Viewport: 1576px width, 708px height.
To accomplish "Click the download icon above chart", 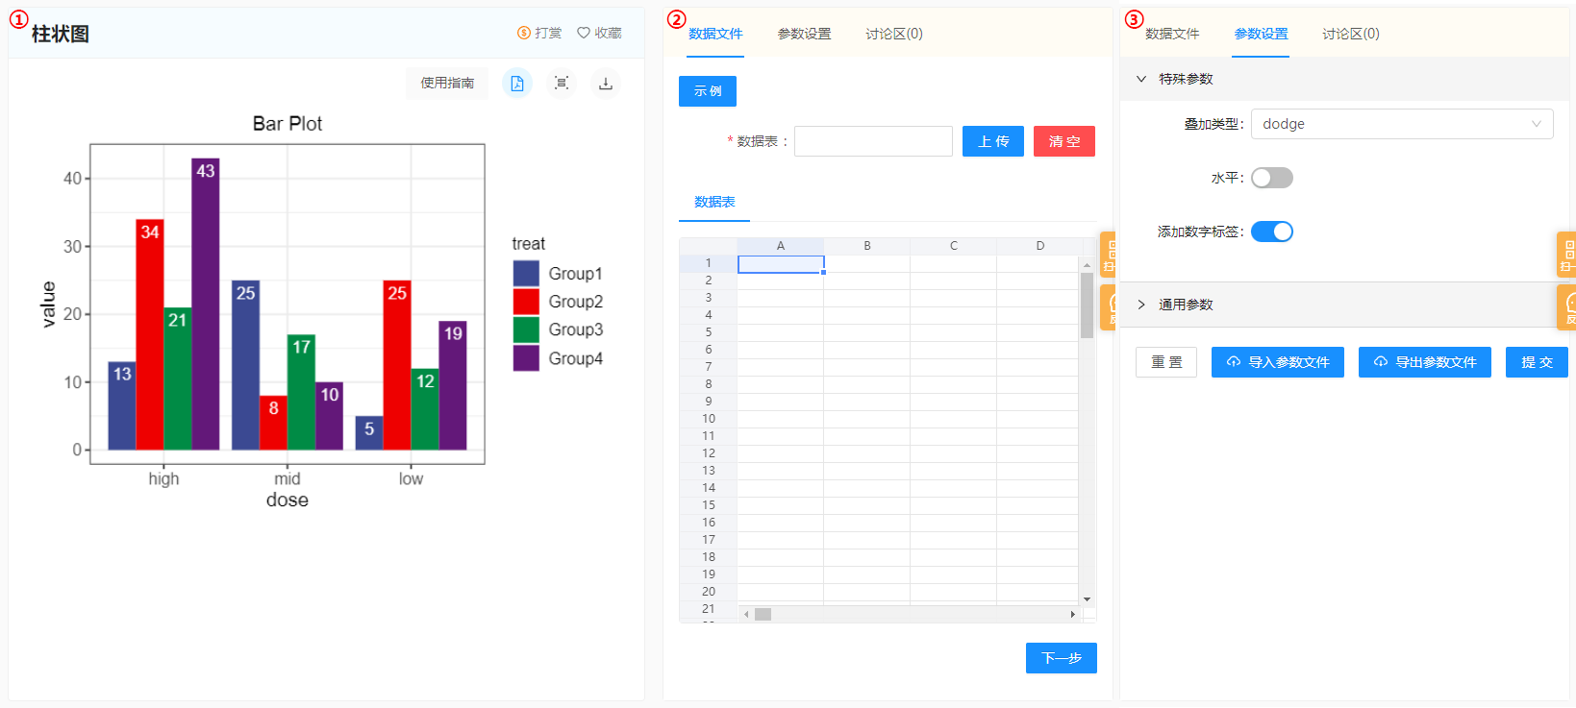I will [606, 84].
